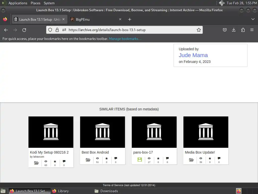
Task: Click Media Box Update! favorites star
Action: [x=210, y=158]
